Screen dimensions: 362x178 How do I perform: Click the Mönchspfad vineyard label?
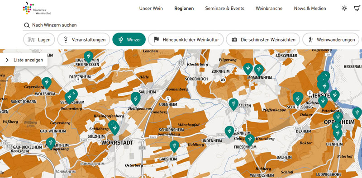(x=189, y=125)
